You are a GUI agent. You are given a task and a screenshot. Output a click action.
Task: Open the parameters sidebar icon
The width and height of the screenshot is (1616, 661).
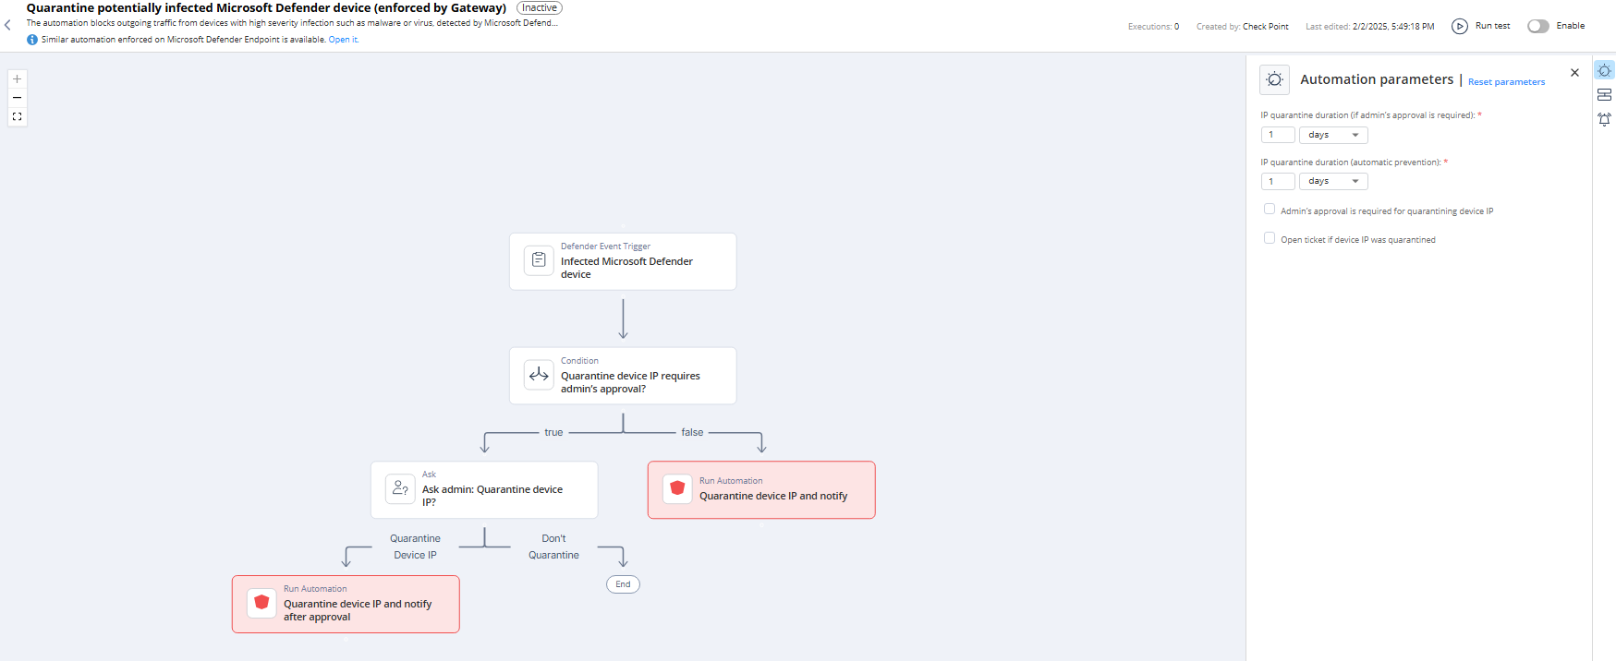(1604, 71)
